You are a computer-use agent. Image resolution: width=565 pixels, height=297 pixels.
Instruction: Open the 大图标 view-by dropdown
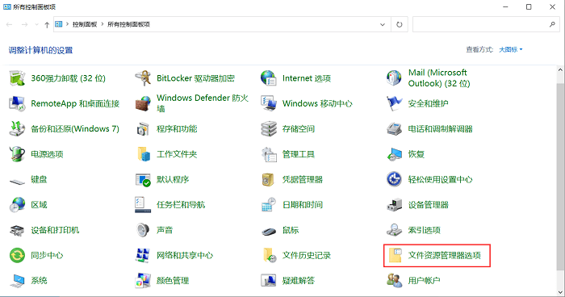tap(510, 50)
